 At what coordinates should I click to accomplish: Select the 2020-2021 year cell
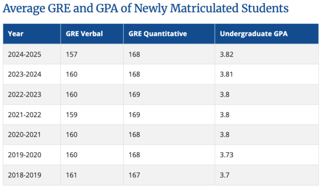point(24,135)
